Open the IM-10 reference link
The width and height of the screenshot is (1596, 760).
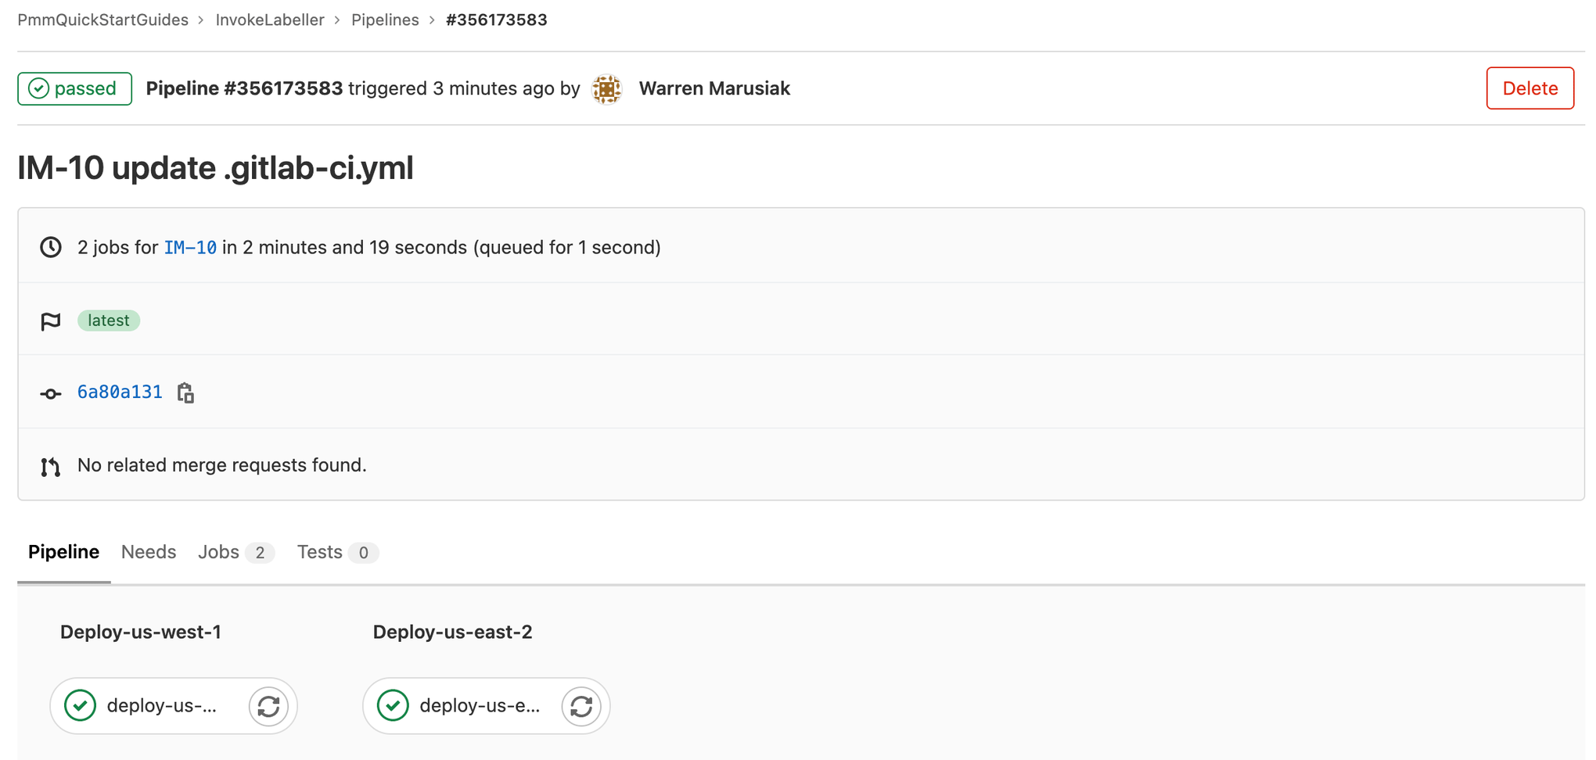pyautogui.click(x=190, y=246)
